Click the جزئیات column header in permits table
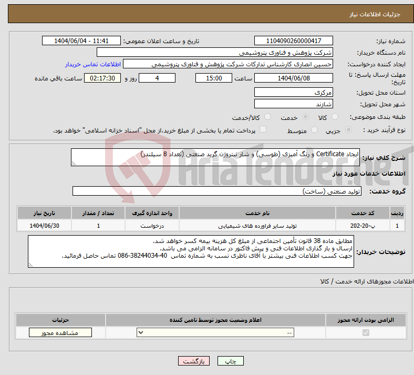Screen dimensions: 414x375 [60, 320]
